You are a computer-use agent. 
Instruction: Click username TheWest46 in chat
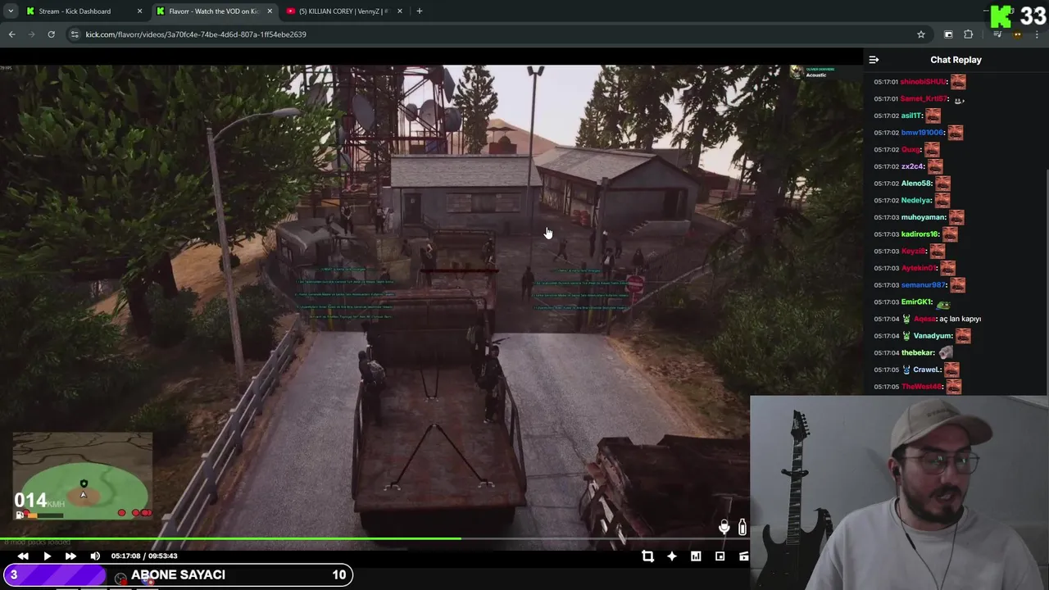(x=922, y=387)
